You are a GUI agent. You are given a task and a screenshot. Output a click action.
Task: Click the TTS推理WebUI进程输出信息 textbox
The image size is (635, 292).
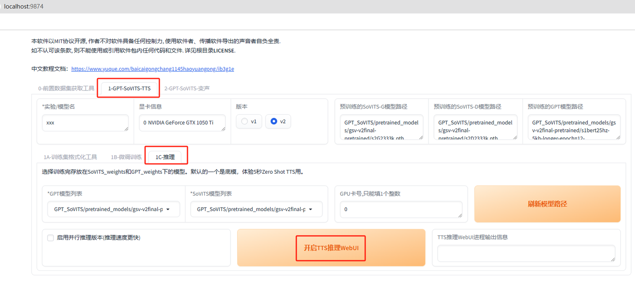click(526, 254)
